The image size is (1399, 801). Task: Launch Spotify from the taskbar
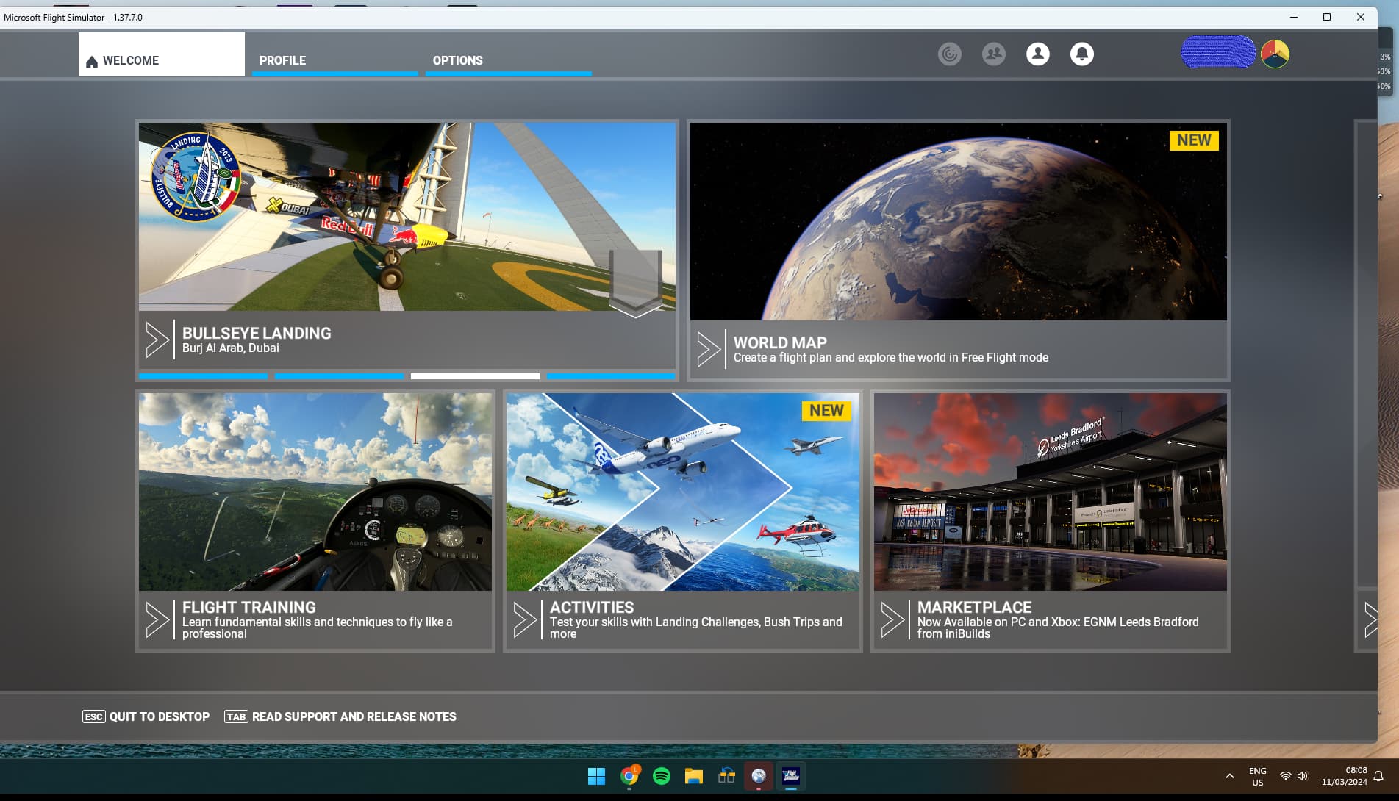click(660, 776)
